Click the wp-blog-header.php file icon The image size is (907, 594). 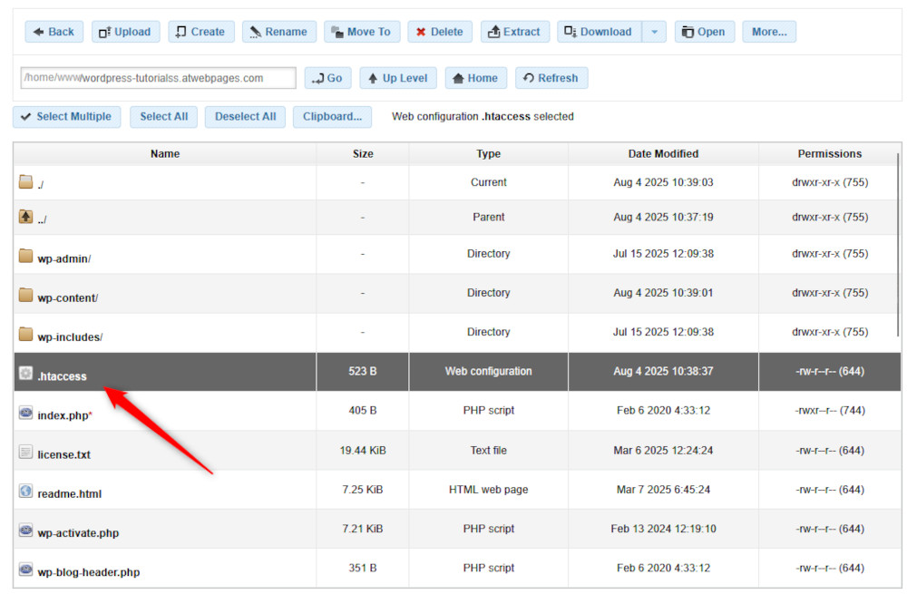pos(25,570)
